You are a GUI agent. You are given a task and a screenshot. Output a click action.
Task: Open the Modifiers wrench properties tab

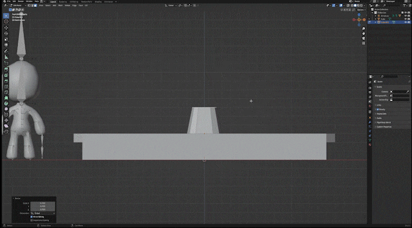[370, 122]
